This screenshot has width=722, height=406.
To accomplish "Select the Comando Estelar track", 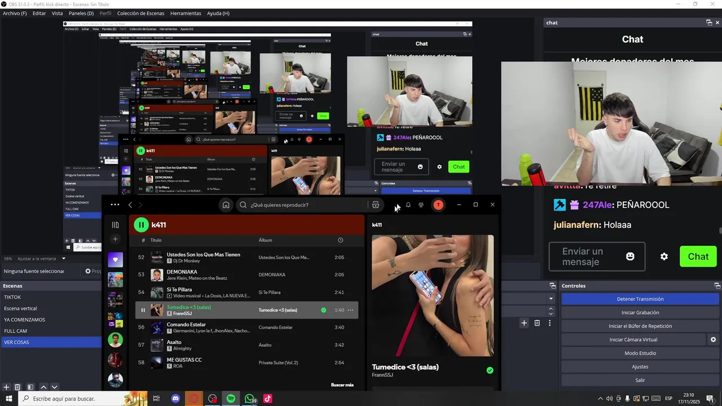I will pyautogui.click(x=246, y=327).
